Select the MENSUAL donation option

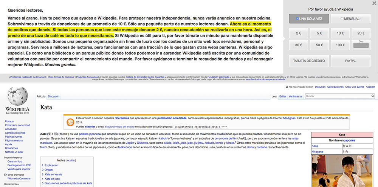[350, 19]
